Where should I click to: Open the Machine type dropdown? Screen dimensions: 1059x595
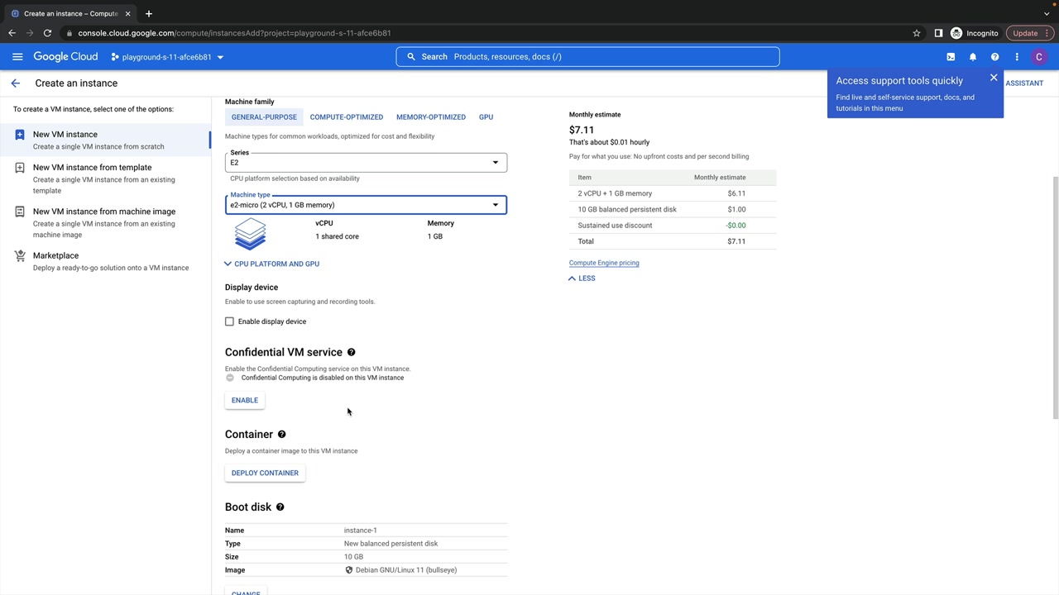click(x=366, y=205)
